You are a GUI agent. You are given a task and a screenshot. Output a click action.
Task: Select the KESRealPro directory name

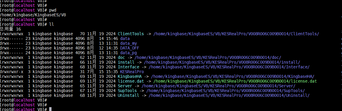click(132, 72)
